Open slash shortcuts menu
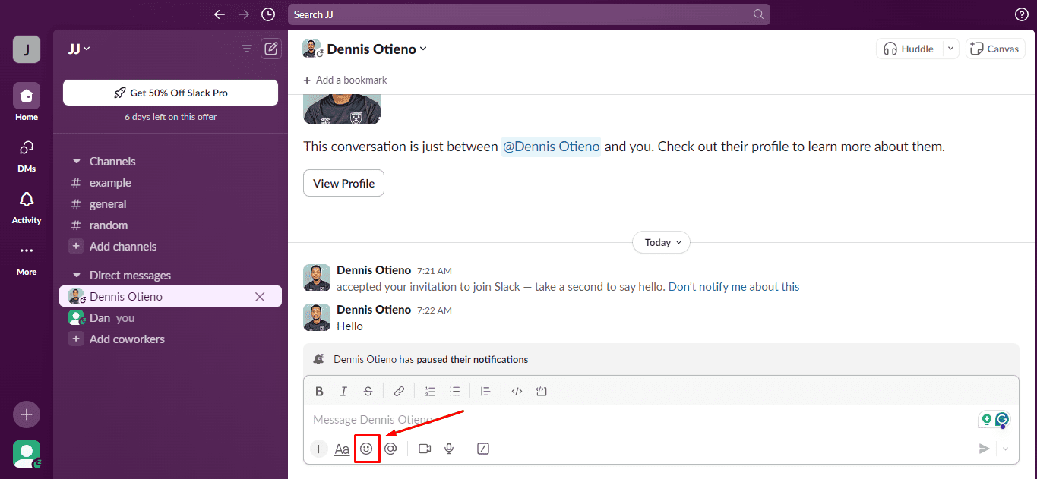Viewport: 1037px width, 479px height. click(483, 449)
